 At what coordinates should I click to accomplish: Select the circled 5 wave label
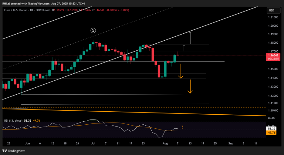[93, 30]
